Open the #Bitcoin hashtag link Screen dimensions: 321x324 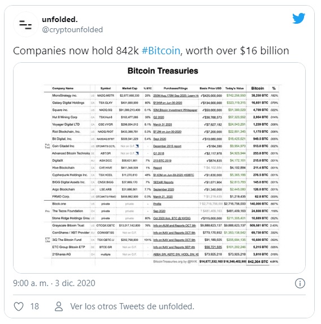161,51
